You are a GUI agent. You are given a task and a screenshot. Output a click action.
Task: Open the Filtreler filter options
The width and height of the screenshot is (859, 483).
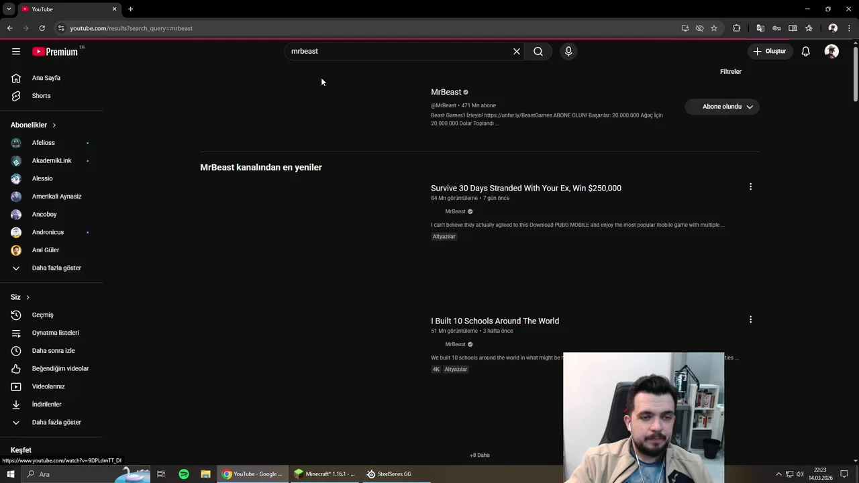[x=731, y=72]
